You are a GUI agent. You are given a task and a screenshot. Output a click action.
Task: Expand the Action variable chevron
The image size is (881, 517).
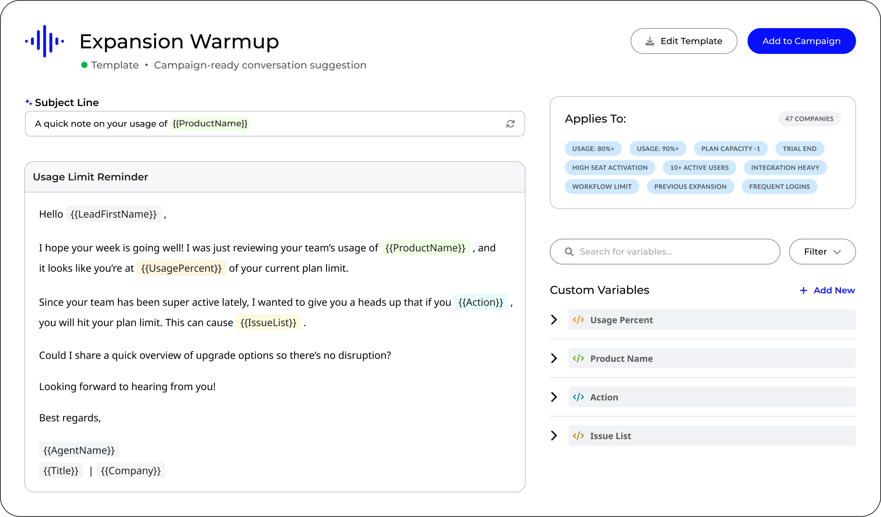click(554, 397)
